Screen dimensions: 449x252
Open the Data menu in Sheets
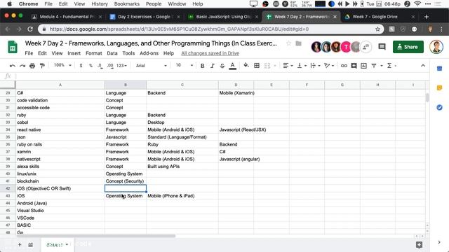click(x=112, y=53)
